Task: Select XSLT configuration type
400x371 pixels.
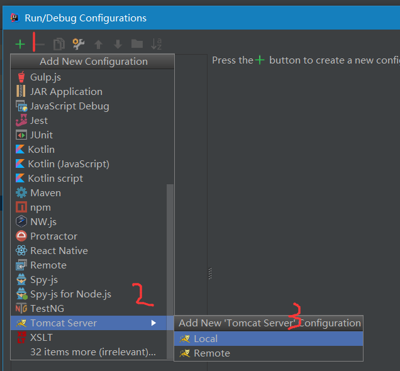Action: pos(89,337)
